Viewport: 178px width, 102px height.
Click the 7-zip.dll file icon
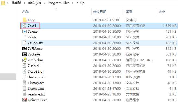click(x=25, y=66)
